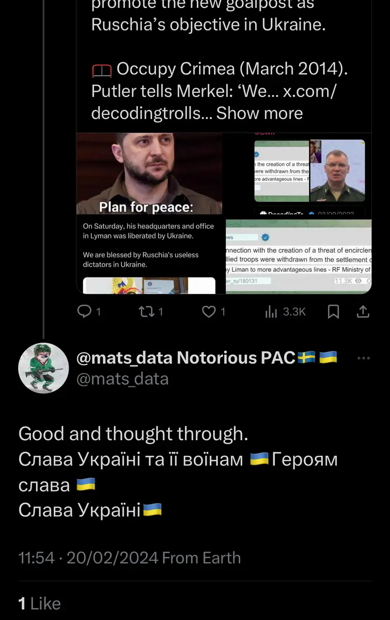View who liked via 1 Like
Screen dimensions: 390x620
coord(39,603)
